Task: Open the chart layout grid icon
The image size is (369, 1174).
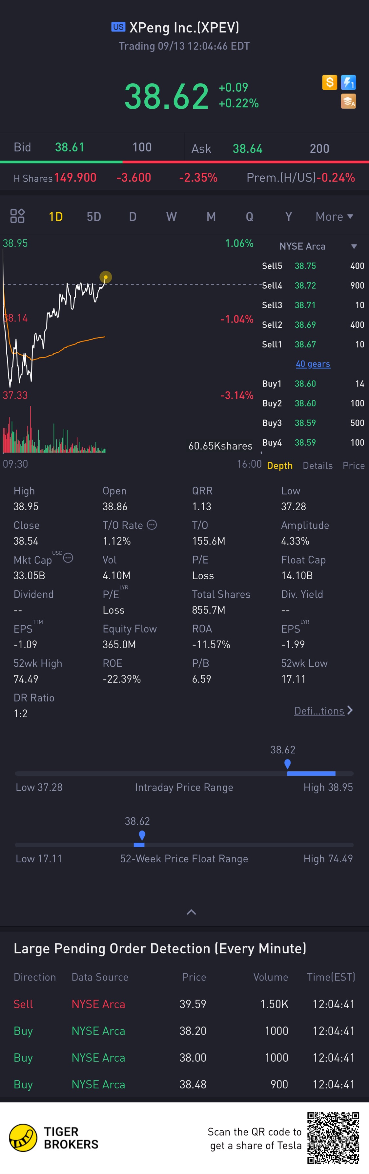Action: tap(17, 216)
